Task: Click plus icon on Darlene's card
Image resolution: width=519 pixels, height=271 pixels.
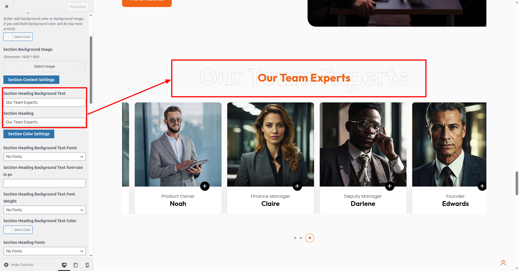Action: click(390, 186)
